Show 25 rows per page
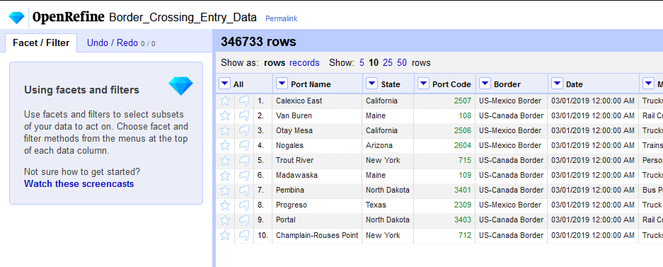 [x=388, y=63]
